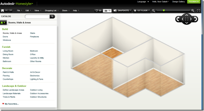Open the Language dropdown

(143, 2)
